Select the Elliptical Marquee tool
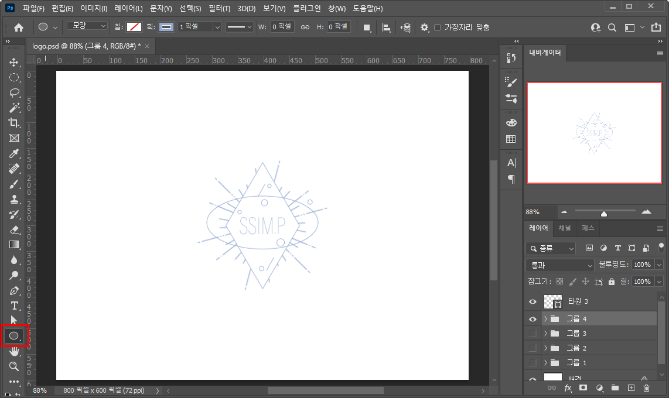Image resolution: width=669 pixels, height=398 pixels. pos(14,78)
